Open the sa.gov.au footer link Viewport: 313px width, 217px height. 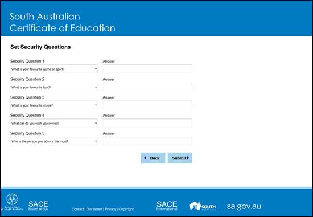tap(244, 206)
